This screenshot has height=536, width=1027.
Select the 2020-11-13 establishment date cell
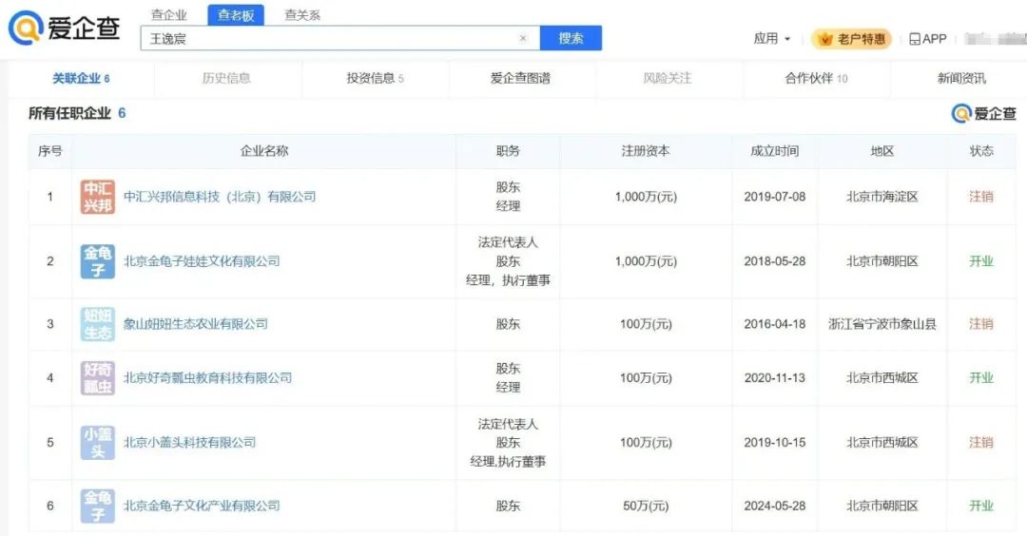tap(775, 377)
